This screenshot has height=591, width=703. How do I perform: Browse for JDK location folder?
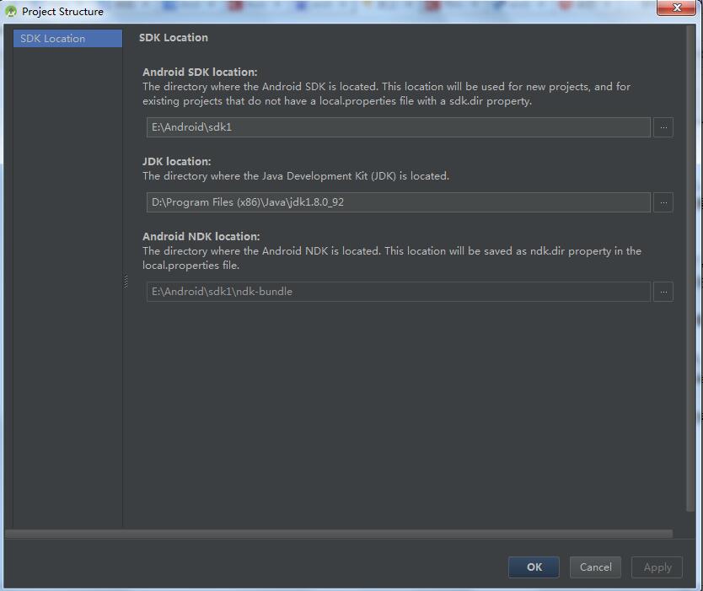(663, 202)
